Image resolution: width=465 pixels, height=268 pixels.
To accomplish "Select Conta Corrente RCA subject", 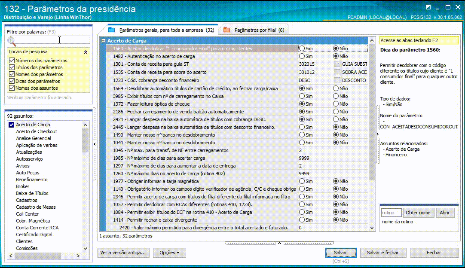I will [37, 228].
